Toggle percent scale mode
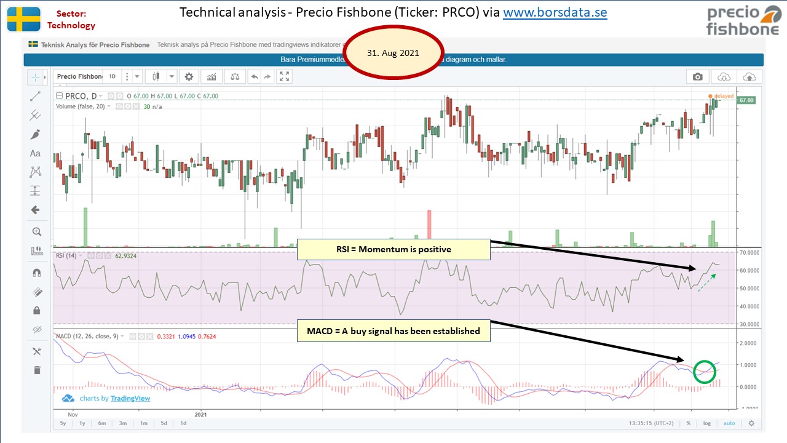Viewport: 787px width, 443px height. (x=689, y=423)
